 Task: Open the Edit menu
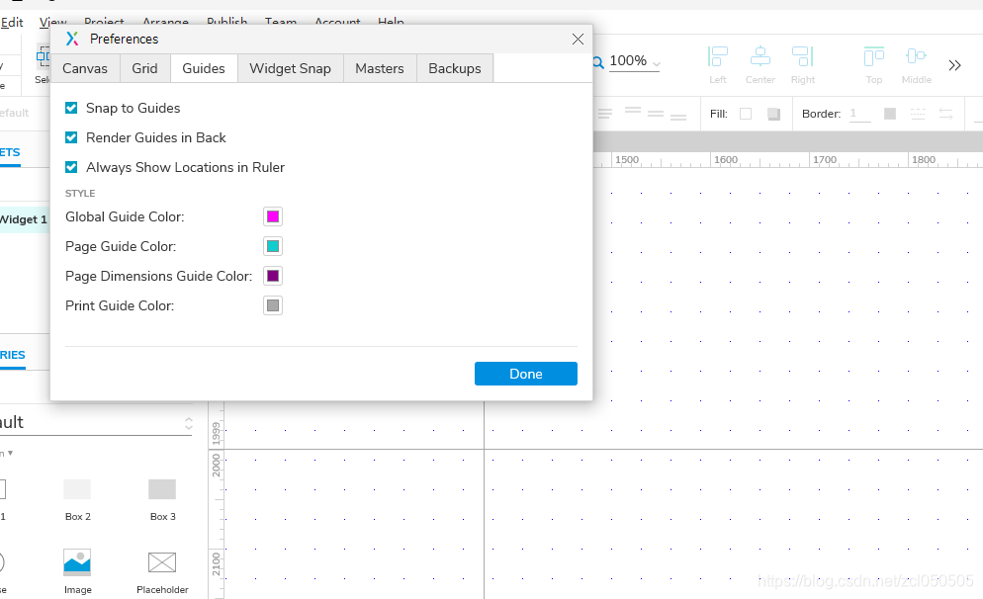pos(12,22)
